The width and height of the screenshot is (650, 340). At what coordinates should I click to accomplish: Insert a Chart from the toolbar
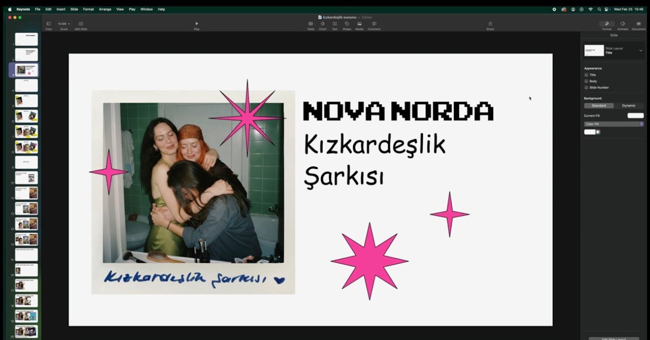(322, 25)
